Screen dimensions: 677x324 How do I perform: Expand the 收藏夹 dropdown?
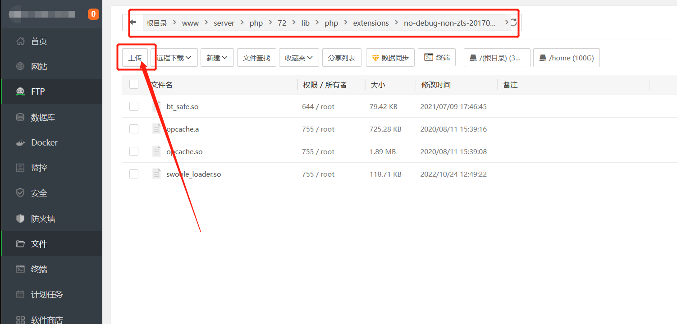[x=299, y=58]
